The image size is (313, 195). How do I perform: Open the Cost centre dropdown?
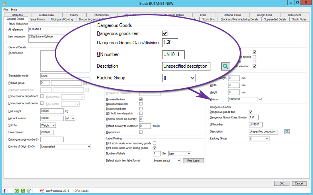click(70, 104)
